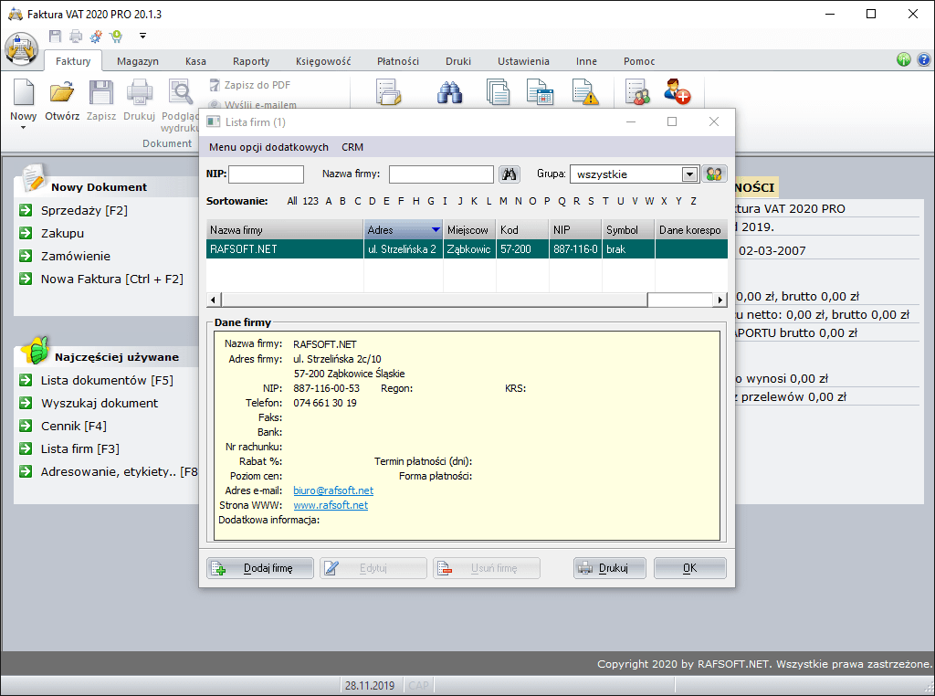
Task: Click the binoculars search icon in ribbon
Action: pyautogui.click(x=449, y=93)
